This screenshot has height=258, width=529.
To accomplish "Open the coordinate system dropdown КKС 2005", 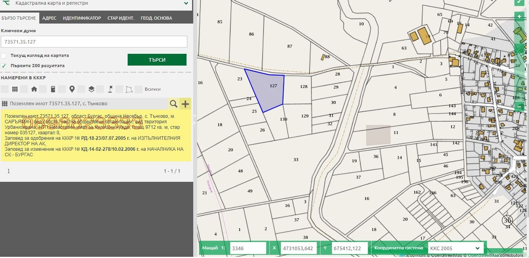I will 456,248.
